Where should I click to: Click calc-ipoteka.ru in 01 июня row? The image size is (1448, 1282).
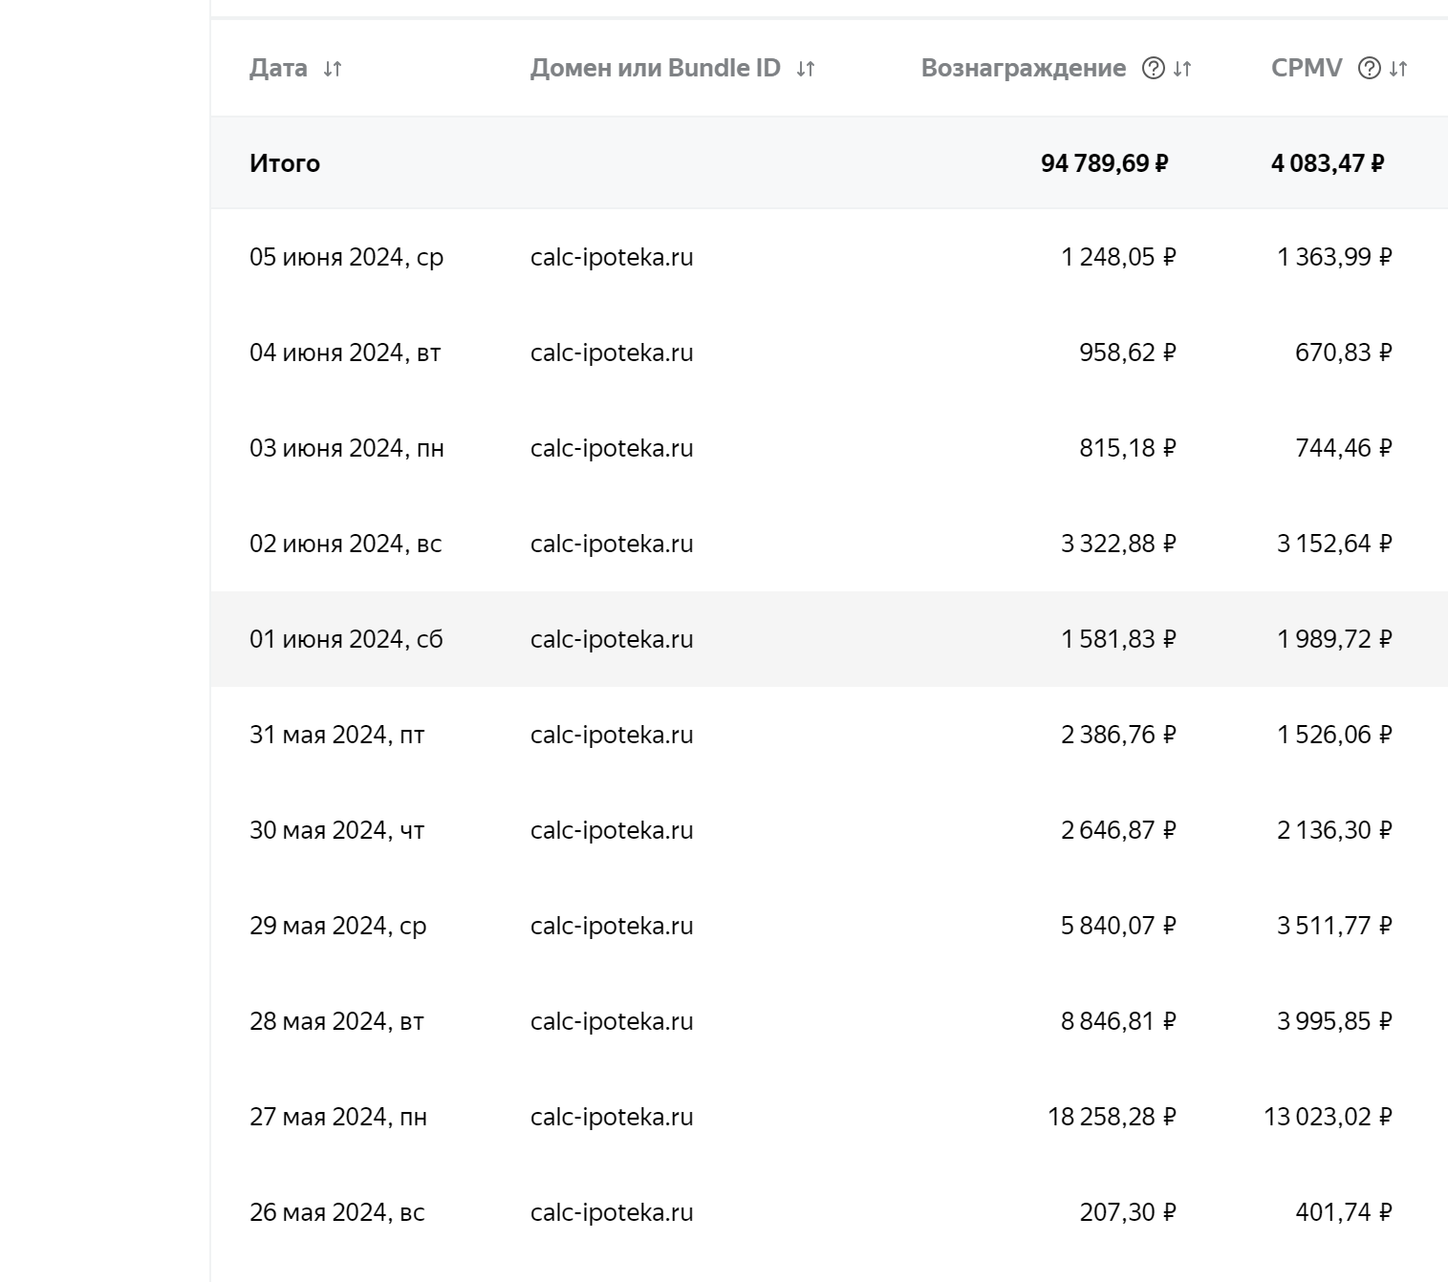click(612, 639)
